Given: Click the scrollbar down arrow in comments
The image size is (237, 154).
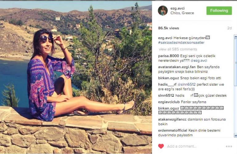Looking at the screenshot, I should tap(235, 135).
